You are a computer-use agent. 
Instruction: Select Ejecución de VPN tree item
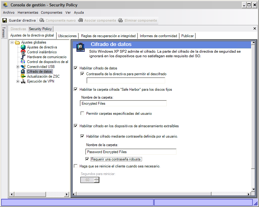[x=41, y=81]
